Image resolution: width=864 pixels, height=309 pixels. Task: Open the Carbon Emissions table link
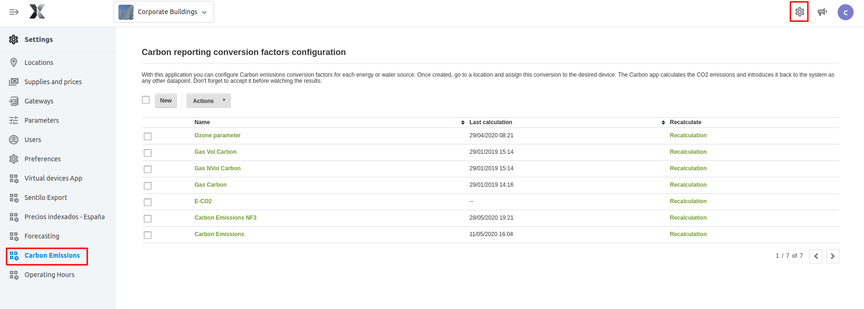click(219, 234)
